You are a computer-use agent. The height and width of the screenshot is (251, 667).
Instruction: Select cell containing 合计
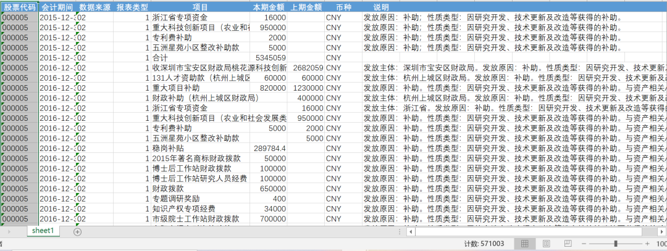click(x=200, y=58)
